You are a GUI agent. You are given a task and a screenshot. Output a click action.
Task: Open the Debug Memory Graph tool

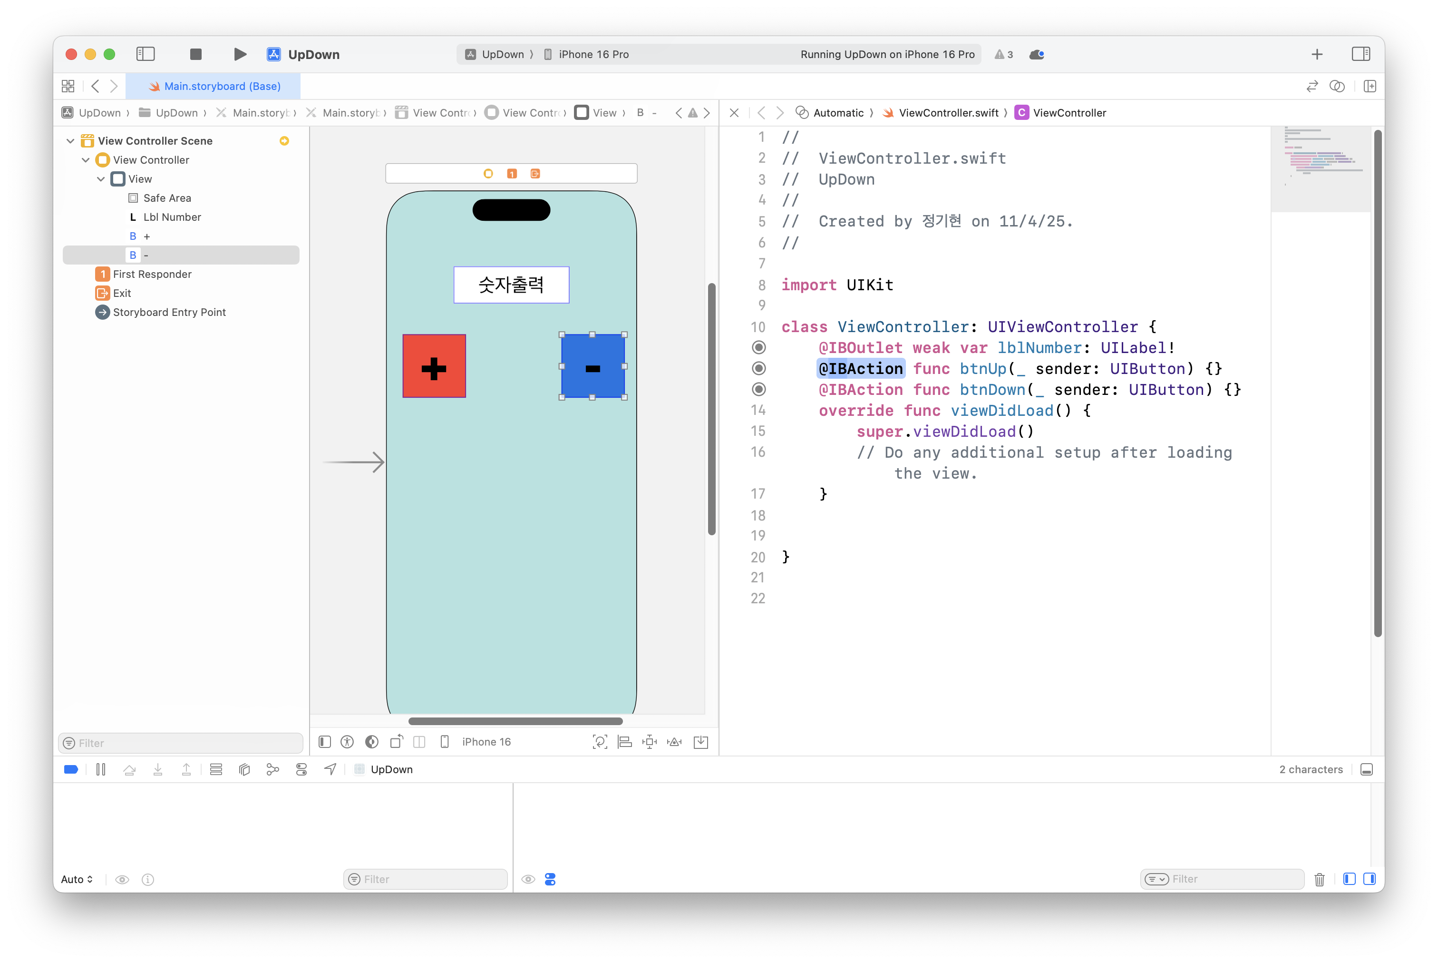[x=272, y=769]
